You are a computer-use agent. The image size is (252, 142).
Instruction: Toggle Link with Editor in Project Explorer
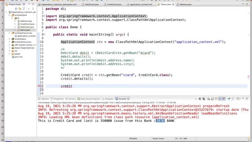click(x=20, y=9)
